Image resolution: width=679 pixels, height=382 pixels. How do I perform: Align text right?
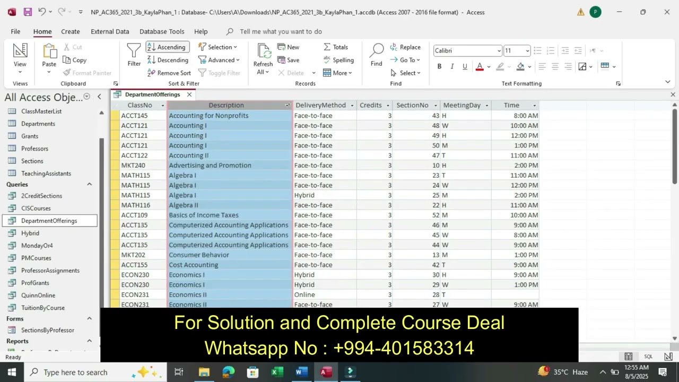pyautogui.click(x=568, y=66)
